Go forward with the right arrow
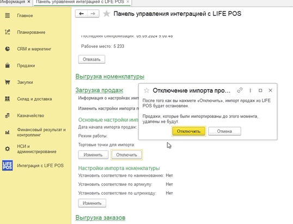Image resolution: width=293 pixels, height=224 pixels. (93, 14)
